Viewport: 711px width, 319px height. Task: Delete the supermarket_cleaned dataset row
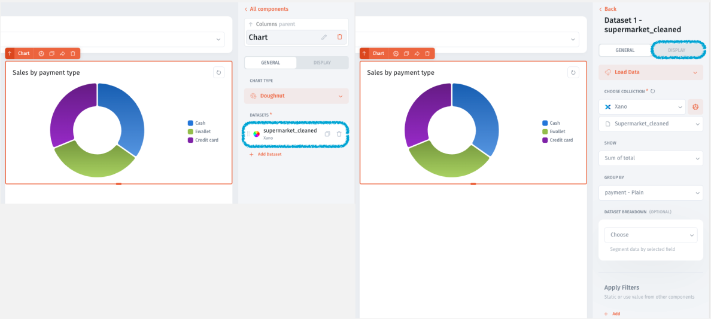[x=339, y=134]
